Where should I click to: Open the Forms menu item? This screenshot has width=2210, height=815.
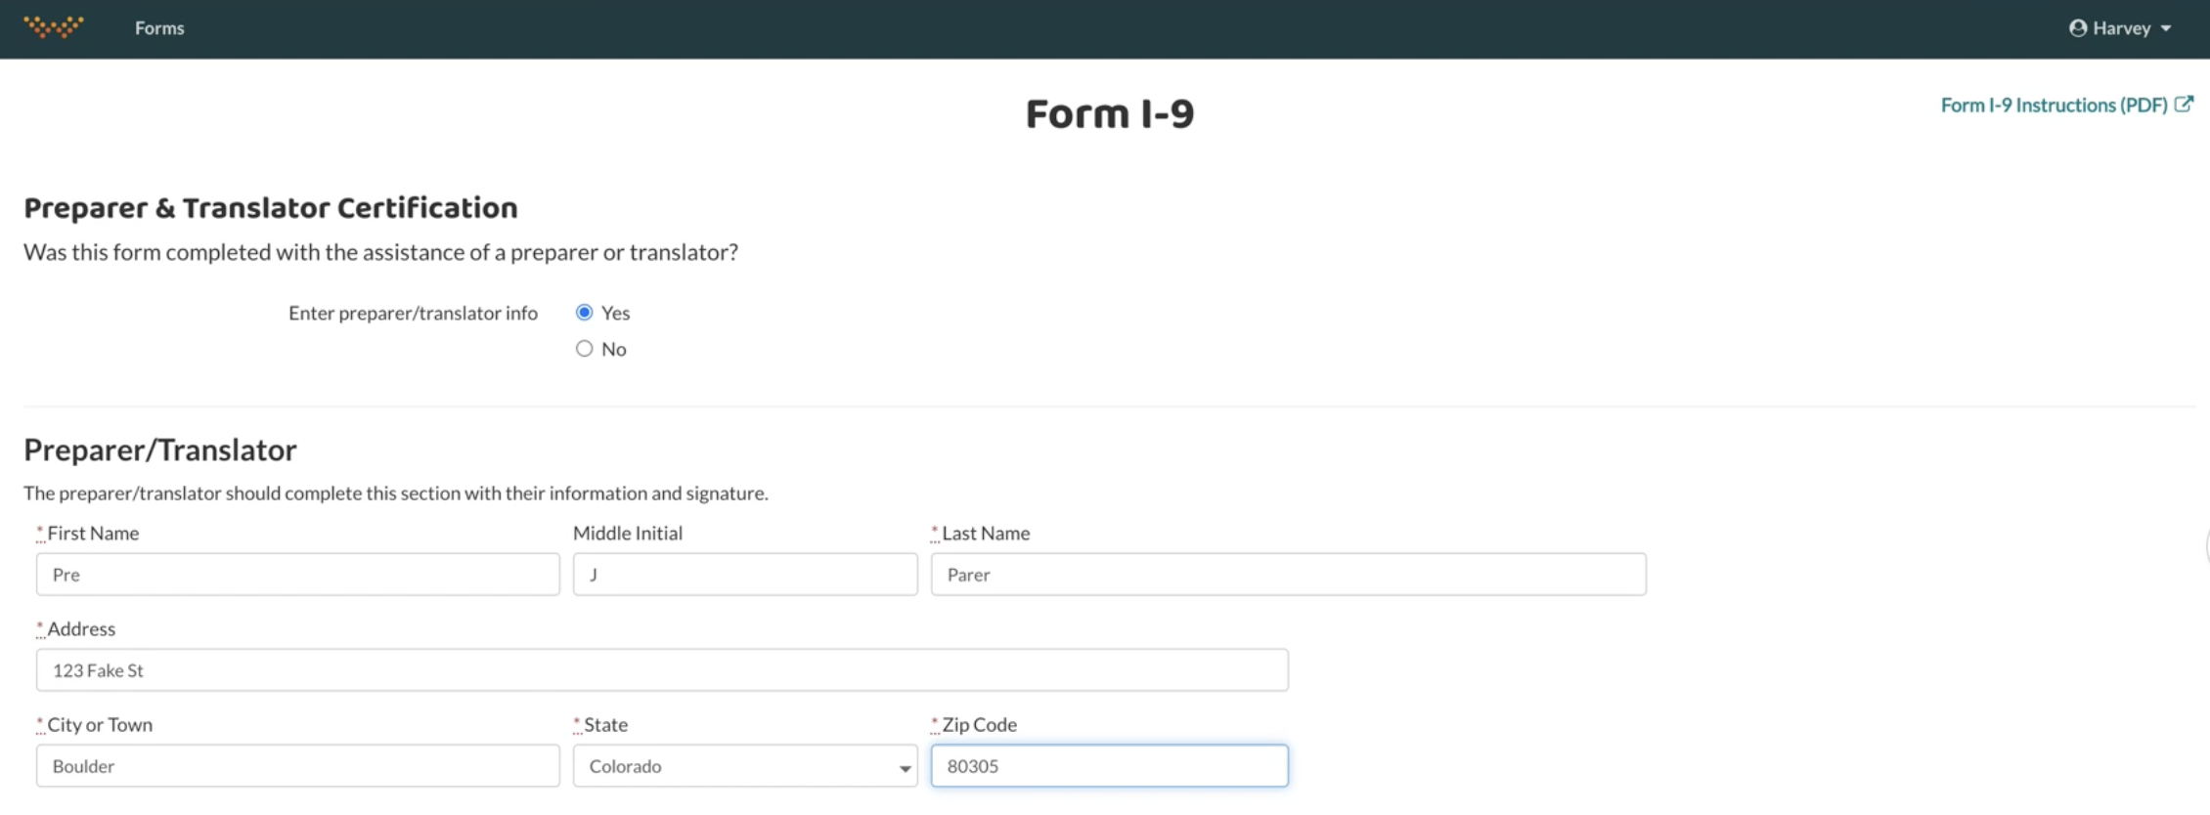(159, 28)
